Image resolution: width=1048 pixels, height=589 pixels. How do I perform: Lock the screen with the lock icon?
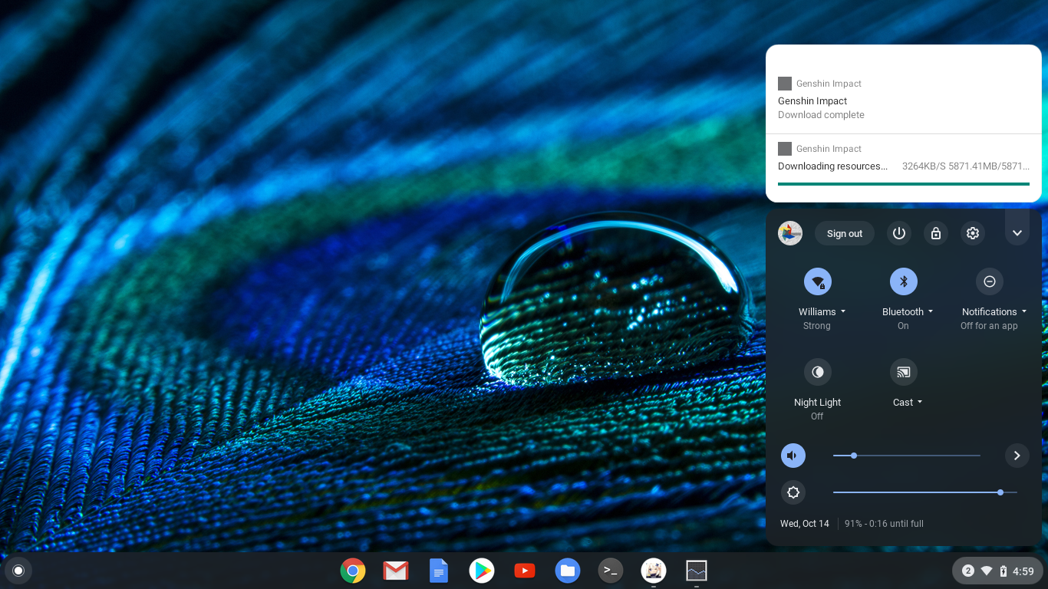(936, 233)
